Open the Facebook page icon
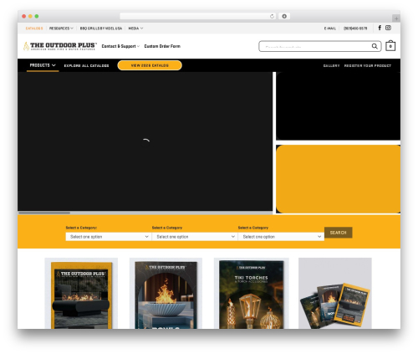This screenshot has height=354, width=418. pos(380,28)
